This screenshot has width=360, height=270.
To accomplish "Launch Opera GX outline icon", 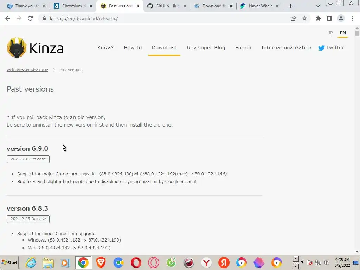I will (x=153, y=262).
